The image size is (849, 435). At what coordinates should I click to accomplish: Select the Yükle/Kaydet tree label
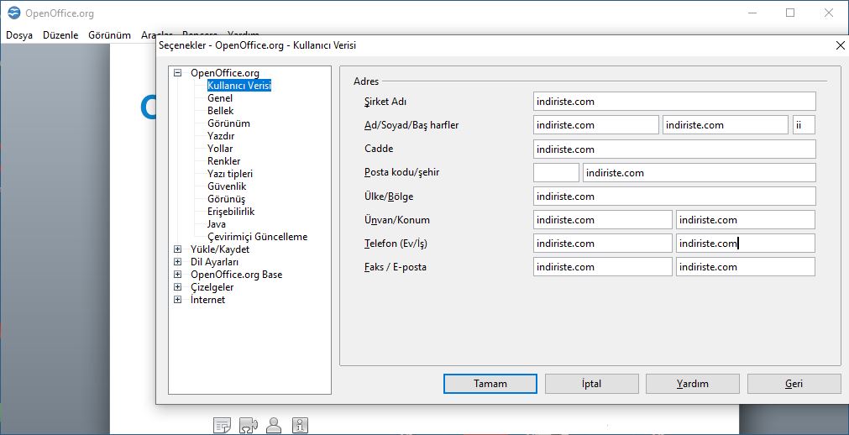pyautogui.click(x=220, y=249)
